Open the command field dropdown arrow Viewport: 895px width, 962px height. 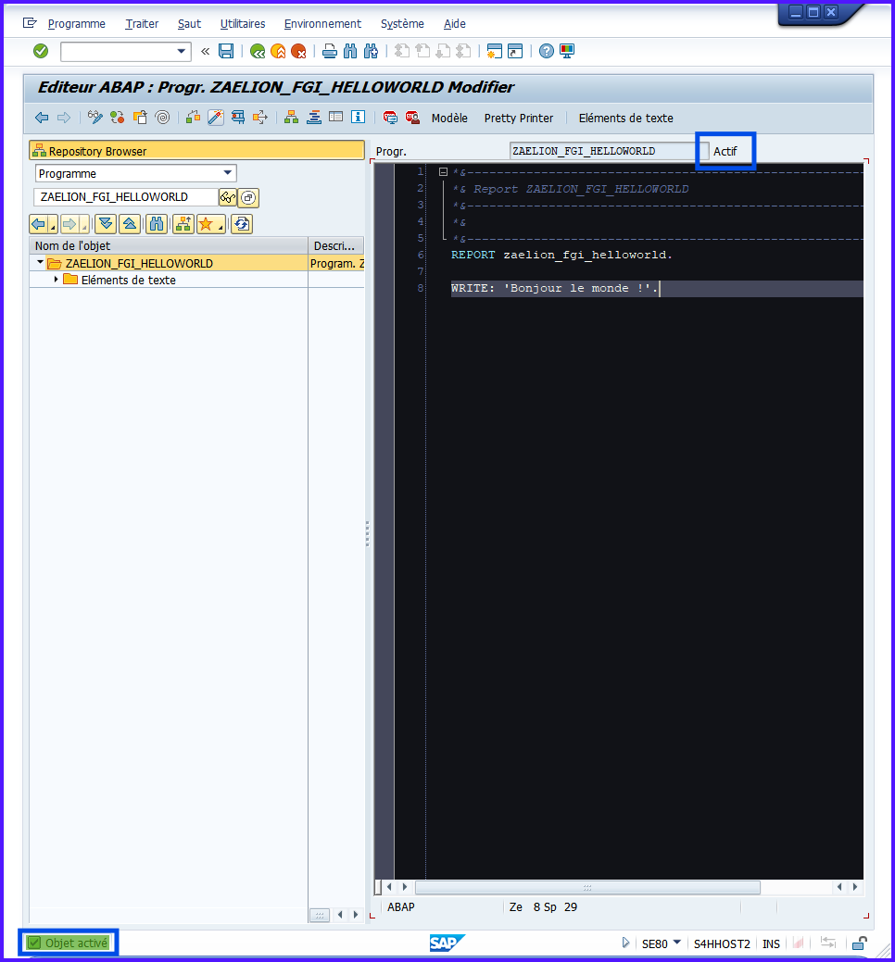182,51
